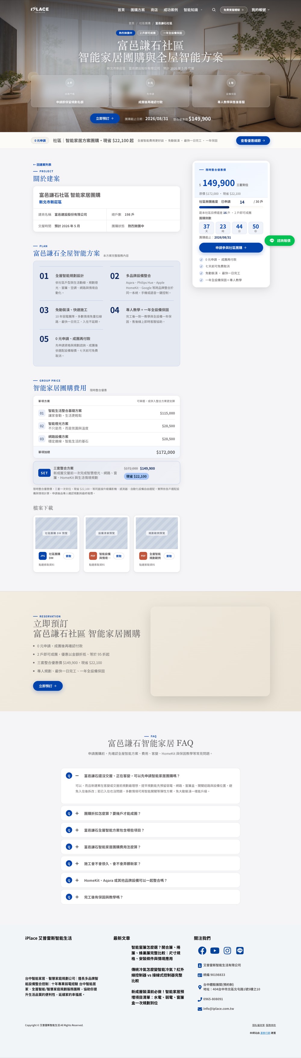This screenshot has height=1058, width=301.
Task: Click the 02 number badge for 智能燈光方案
Action: pos(42,426)
